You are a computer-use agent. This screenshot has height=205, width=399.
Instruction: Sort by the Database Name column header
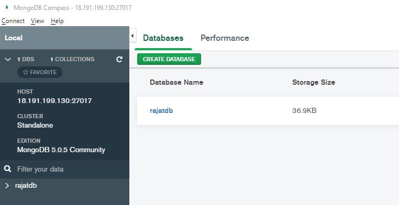(176, 82)
